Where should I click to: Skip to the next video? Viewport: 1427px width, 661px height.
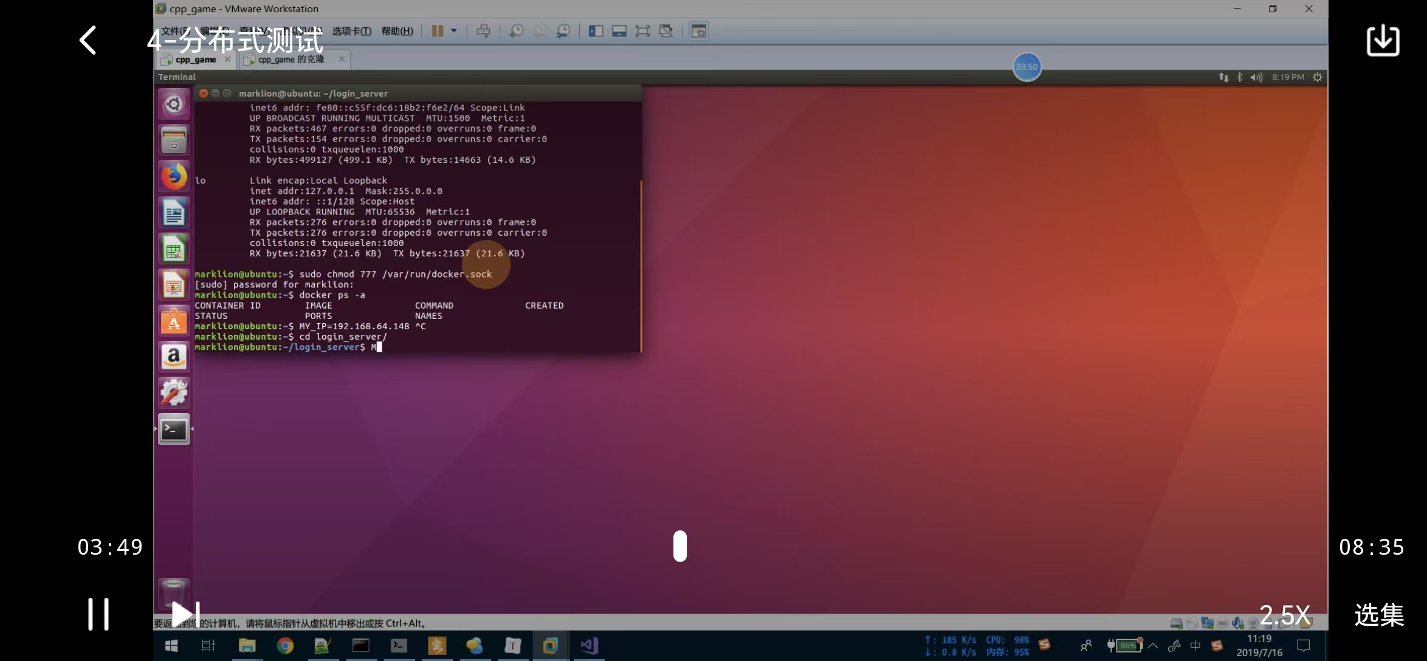click(x=185, y=614)
